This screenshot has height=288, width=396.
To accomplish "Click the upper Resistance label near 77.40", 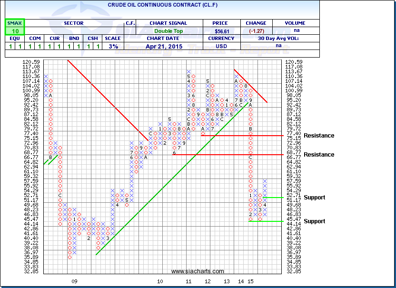I will (x=319, y=136).
